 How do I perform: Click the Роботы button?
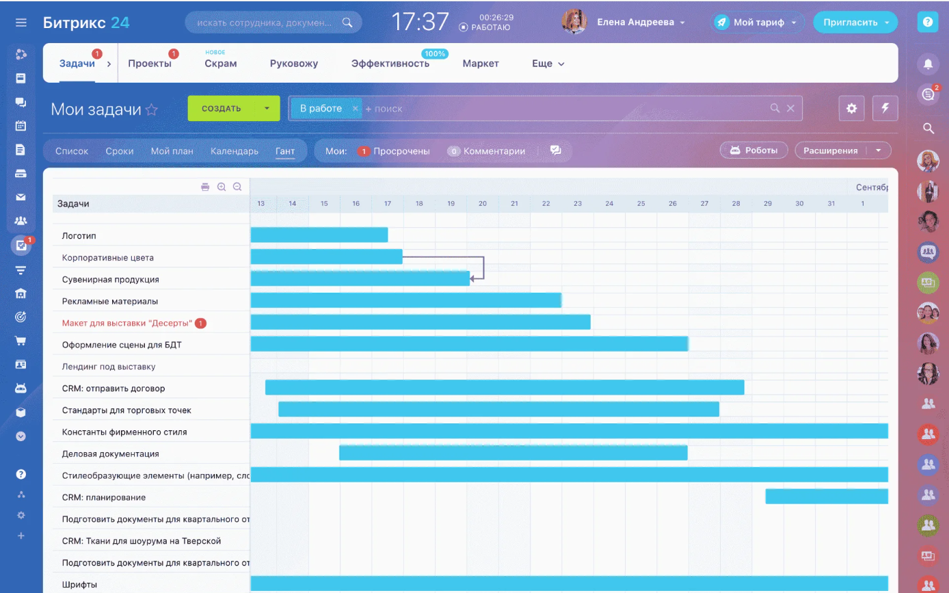(753, 150)
